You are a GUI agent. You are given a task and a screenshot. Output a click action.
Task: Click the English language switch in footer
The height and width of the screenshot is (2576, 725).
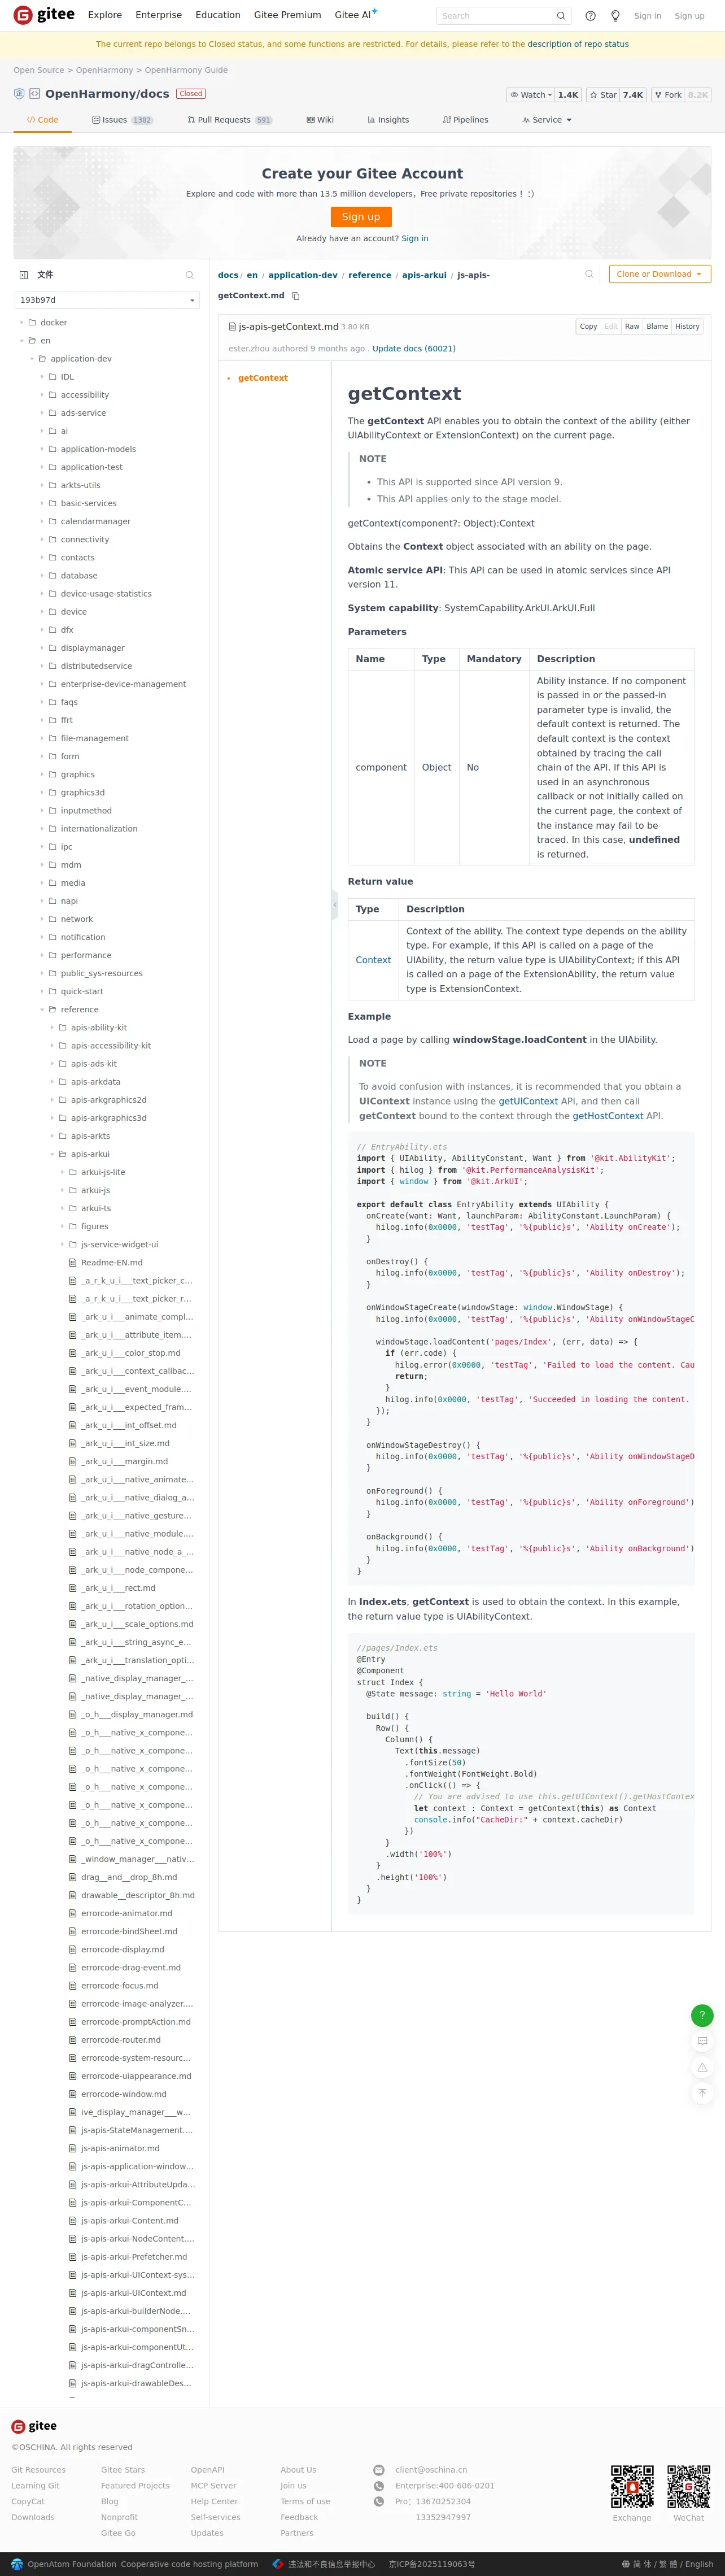(x=699, y=2564)
